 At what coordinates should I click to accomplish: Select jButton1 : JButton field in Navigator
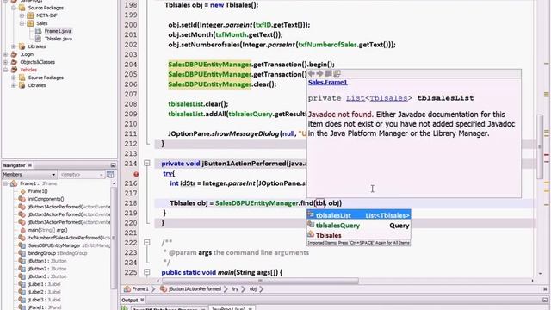click(x=47, y=261)
